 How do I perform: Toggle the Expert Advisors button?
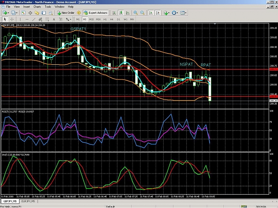(x=96, y=13)
